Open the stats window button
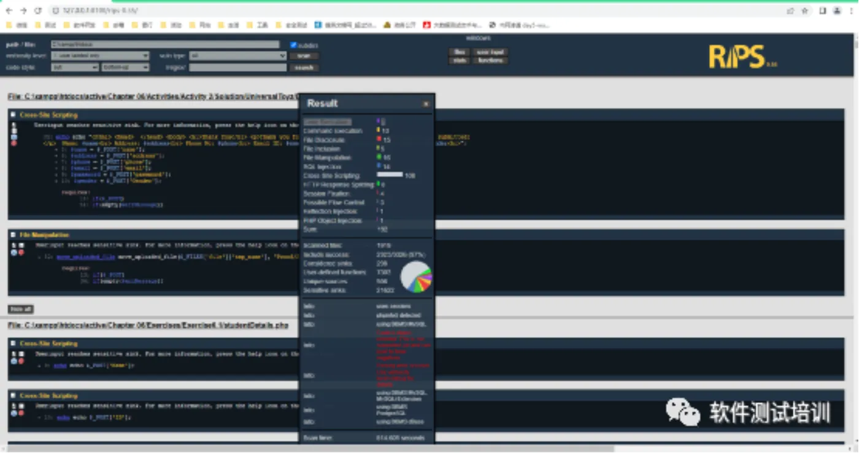859x453 pixels. tap(460, 61)
